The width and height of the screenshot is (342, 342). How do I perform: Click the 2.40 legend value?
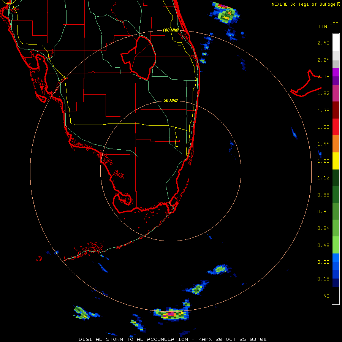coord(323,43)
